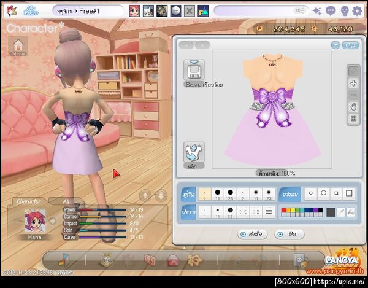This screenshot has width=368, height=288.
Task: Click the undo back arrow button
Action: (186, 45)
